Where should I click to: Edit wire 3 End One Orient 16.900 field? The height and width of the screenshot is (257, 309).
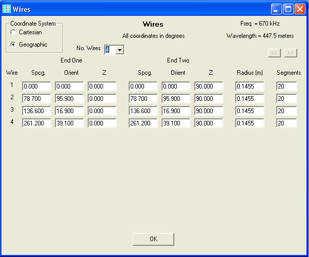coord(69,111)
